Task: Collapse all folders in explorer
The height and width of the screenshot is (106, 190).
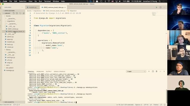Action: 23,13
